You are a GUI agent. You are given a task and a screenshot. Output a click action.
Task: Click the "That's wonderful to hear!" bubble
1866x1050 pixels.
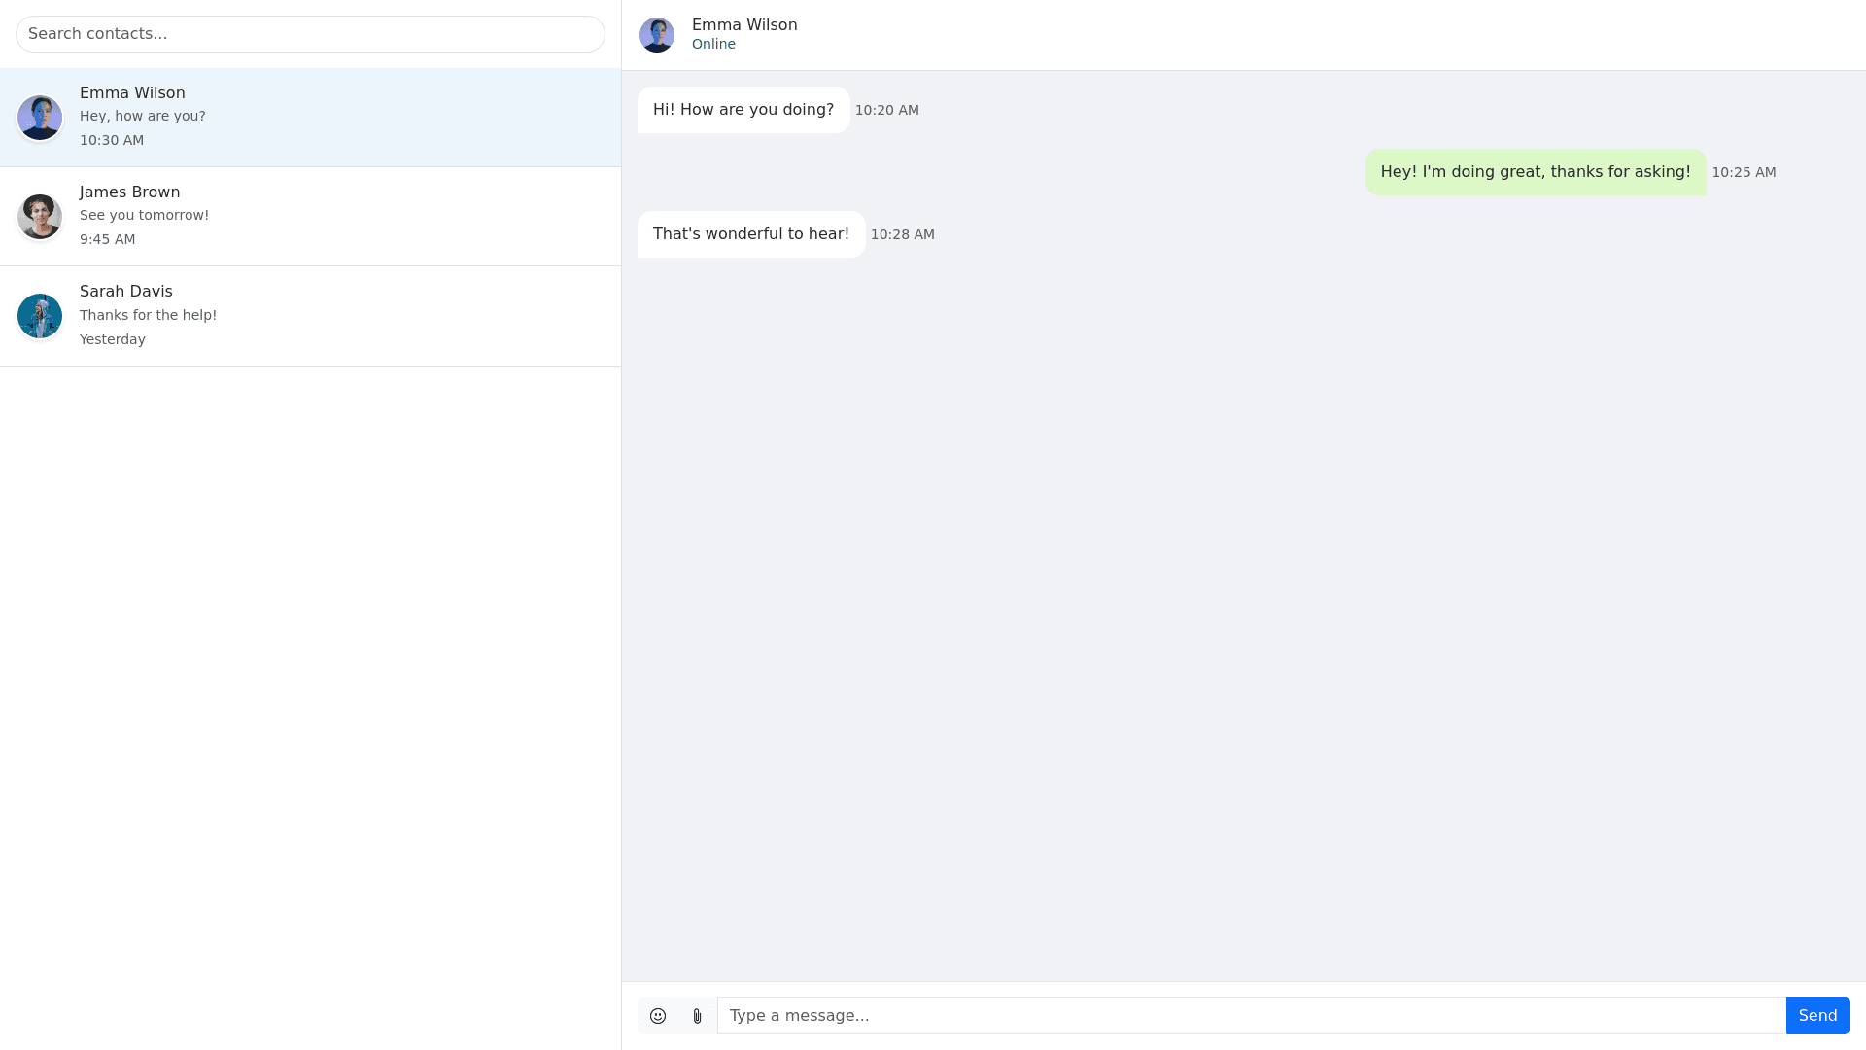[750, 234]
